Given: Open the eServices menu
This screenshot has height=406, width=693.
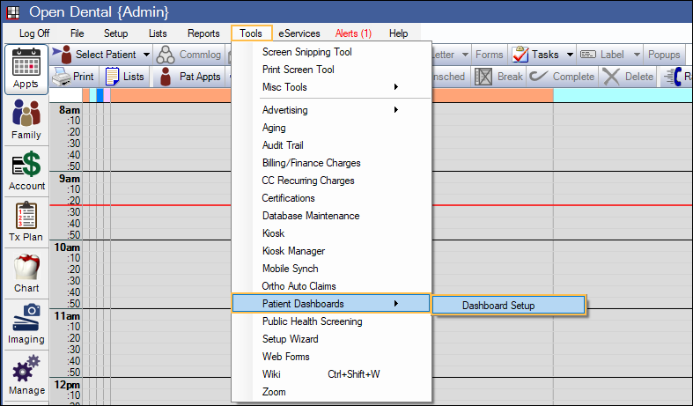Looking at the screenshot, I should pos(299,33).
